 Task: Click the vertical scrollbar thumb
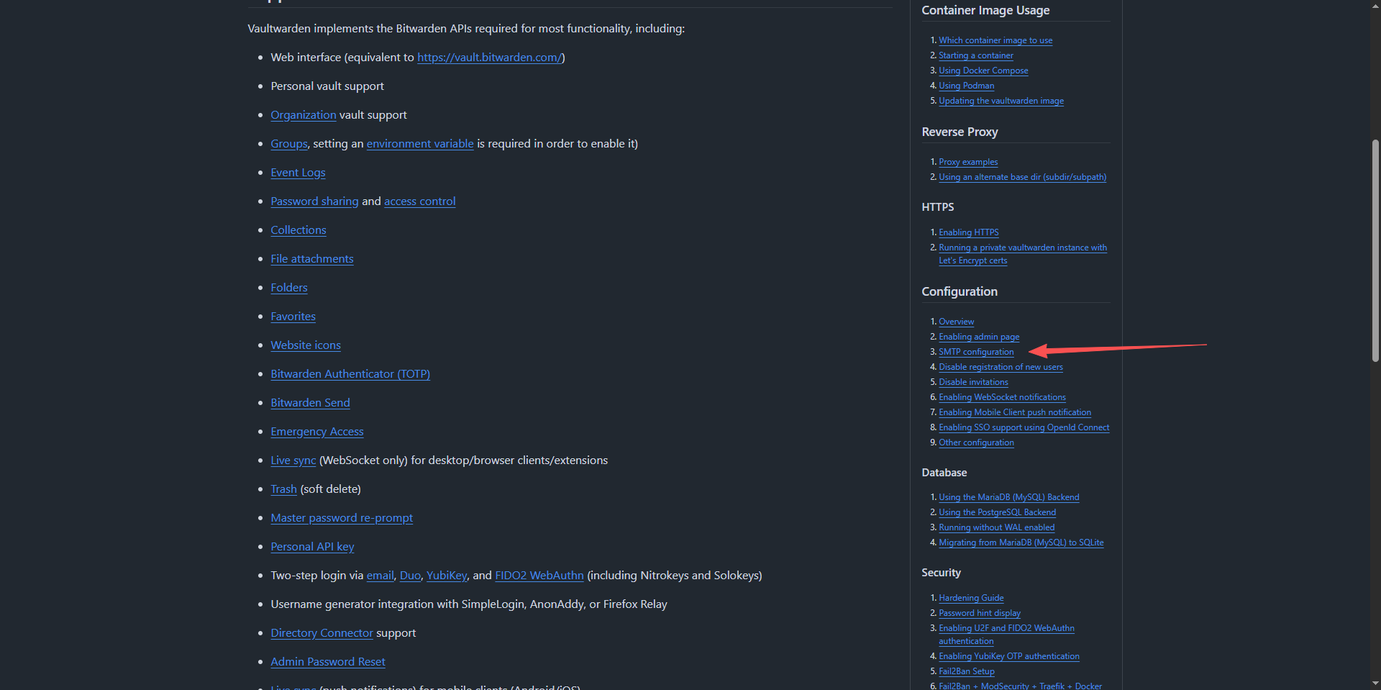pyautogui.click(x=1375, y=252)
